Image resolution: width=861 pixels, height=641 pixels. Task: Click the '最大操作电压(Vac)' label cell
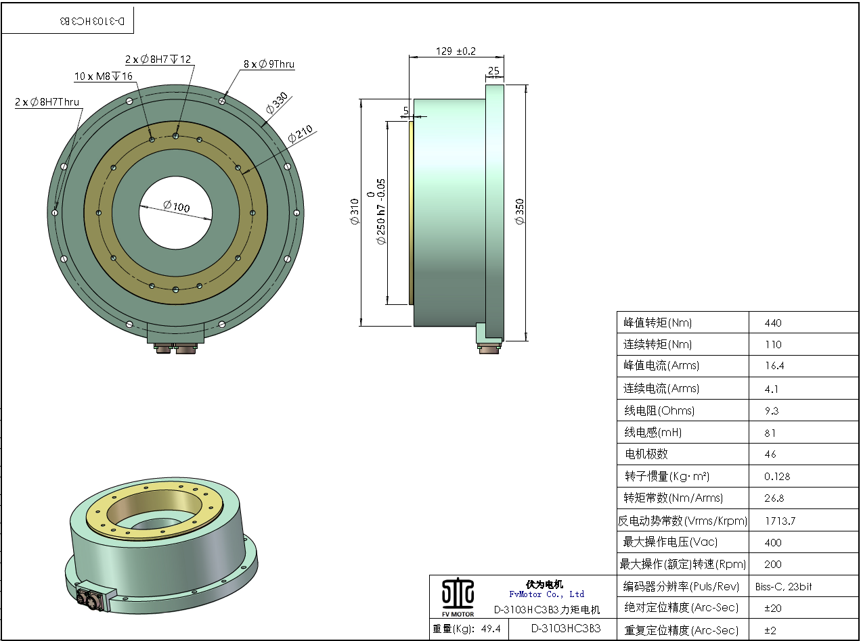point(683,542)
